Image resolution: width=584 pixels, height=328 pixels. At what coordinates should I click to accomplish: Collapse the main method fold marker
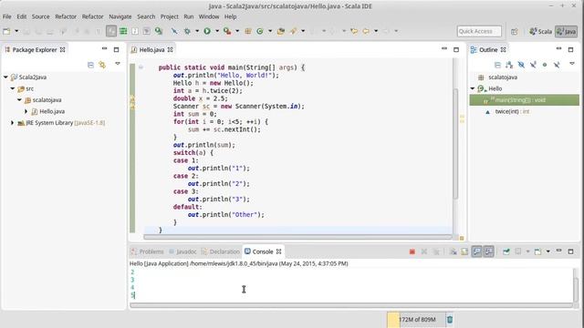point(141,67)
